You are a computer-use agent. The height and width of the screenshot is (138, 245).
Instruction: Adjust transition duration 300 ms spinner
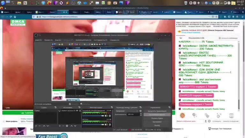click(x=132, y=114)
